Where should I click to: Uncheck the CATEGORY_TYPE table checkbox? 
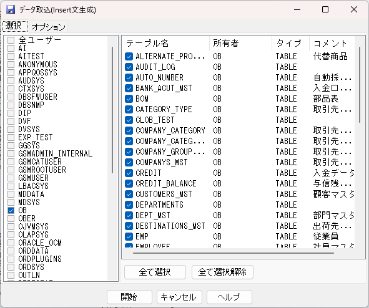[129, 109]
